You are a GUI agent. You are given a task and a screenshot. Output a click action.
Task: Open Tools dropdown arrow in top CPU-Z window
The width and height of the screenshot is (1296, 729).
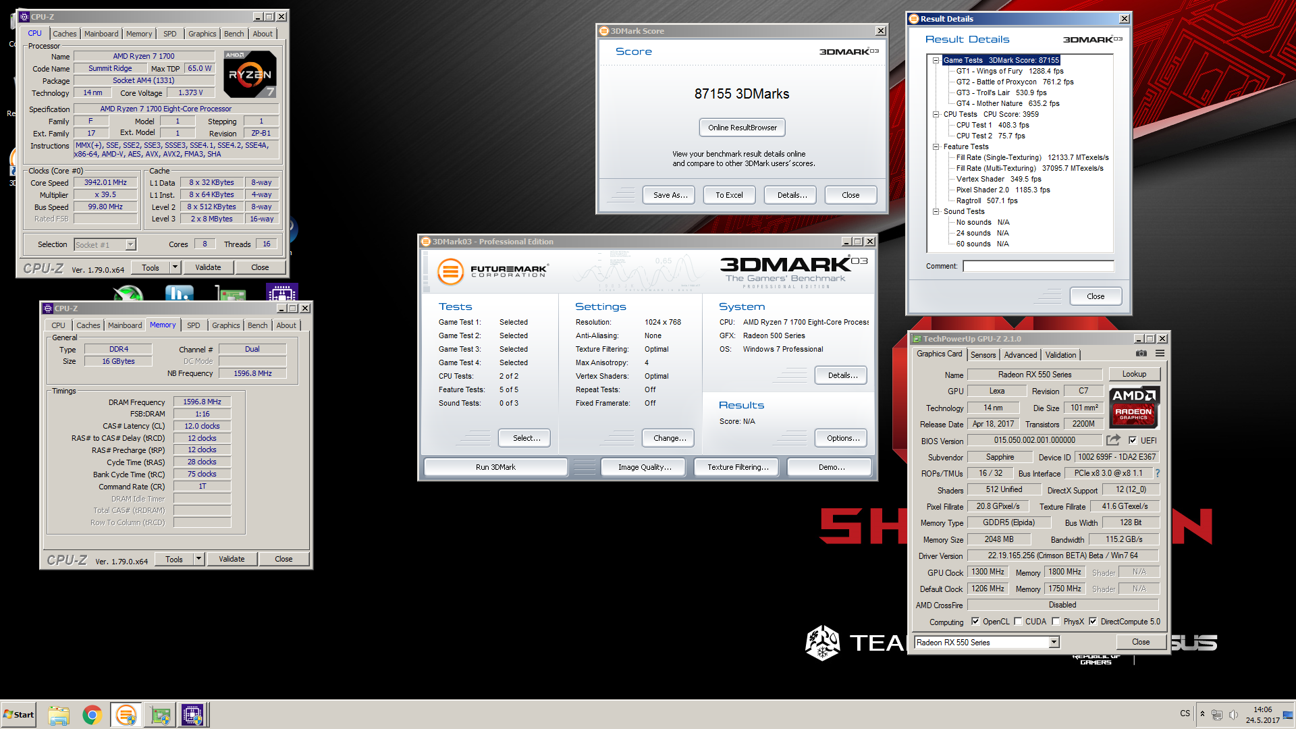175,267
